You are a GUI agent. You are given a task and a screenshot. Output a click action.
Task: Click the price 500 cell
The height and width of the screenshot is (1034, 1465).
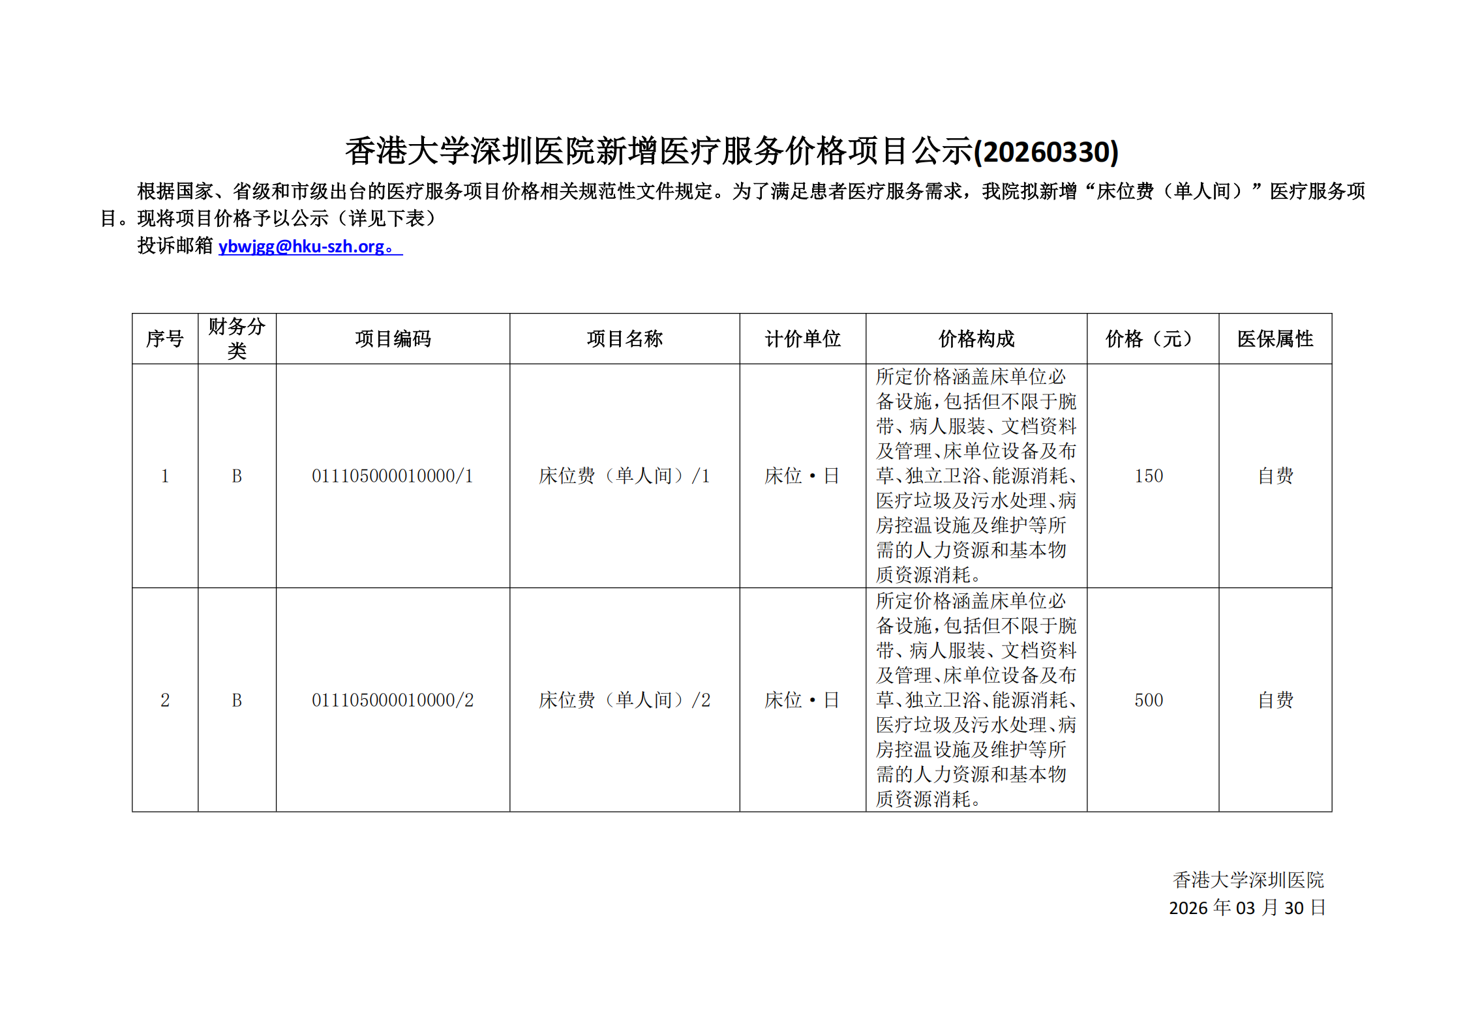[x=1149, y=700]
